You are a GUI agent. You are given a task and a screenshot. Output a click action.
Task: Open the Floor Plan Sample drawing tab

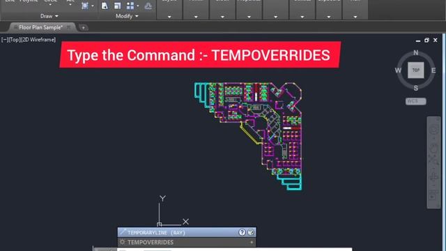pyautogui.click(x=40, y=27)
